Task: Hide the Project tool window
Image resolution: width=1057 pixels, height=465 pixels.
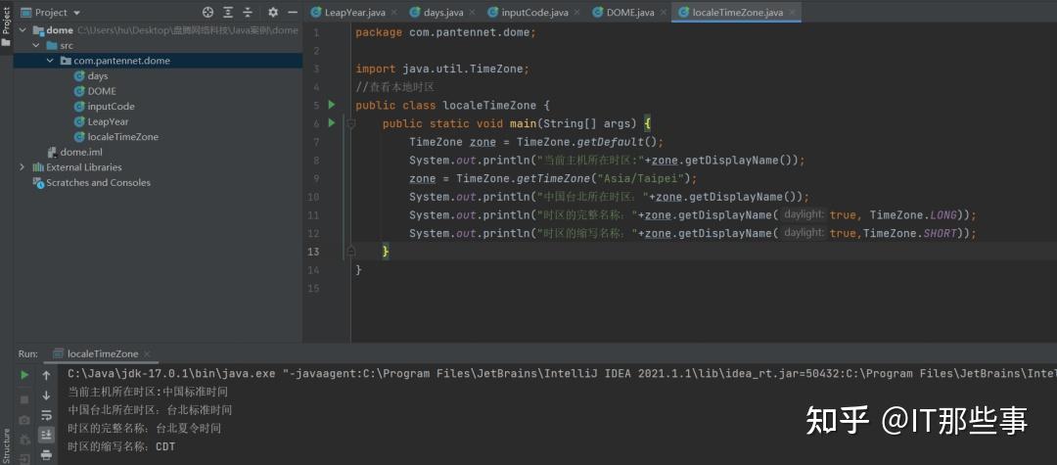Action: [291, 13]
